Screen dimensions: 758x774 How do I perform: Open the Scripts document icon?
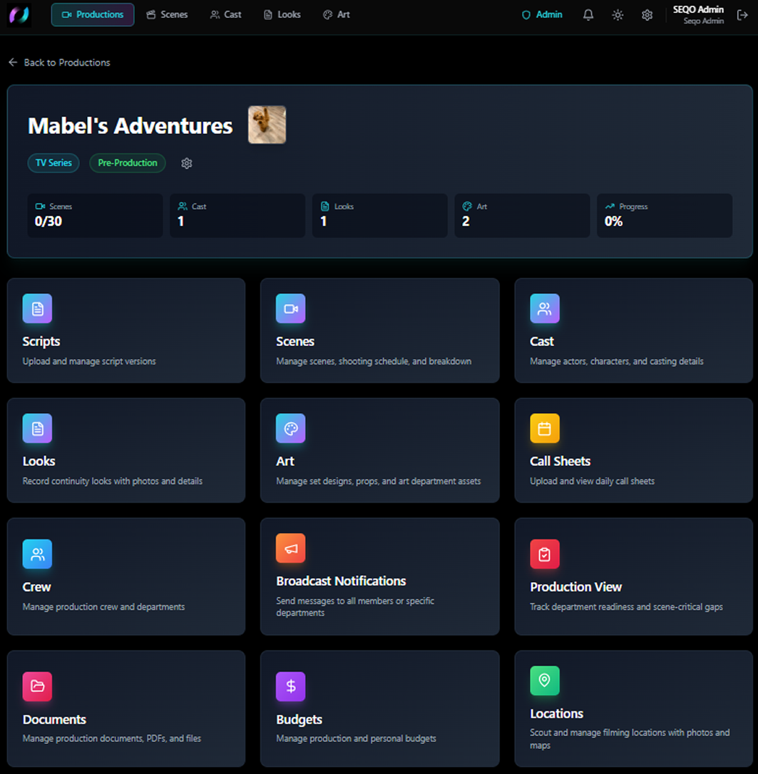37,308
